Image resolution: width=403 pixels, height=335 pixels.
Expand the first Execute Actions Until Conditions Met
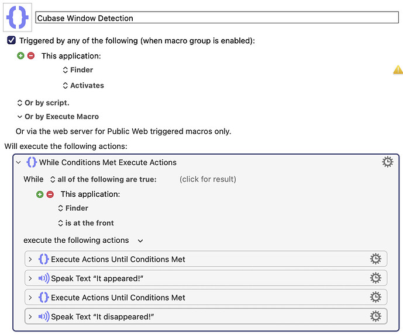(30, 259)
